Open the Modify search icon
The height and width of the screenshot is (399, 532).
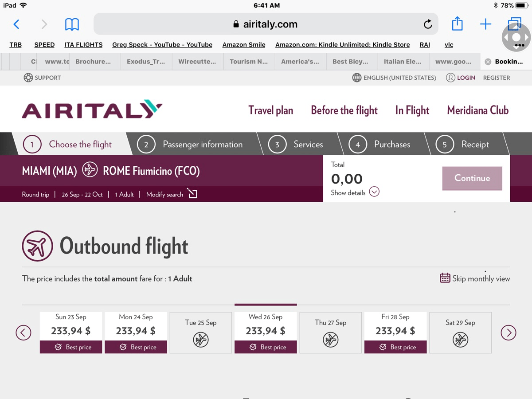pyautogui.click(x=192, y=194)
